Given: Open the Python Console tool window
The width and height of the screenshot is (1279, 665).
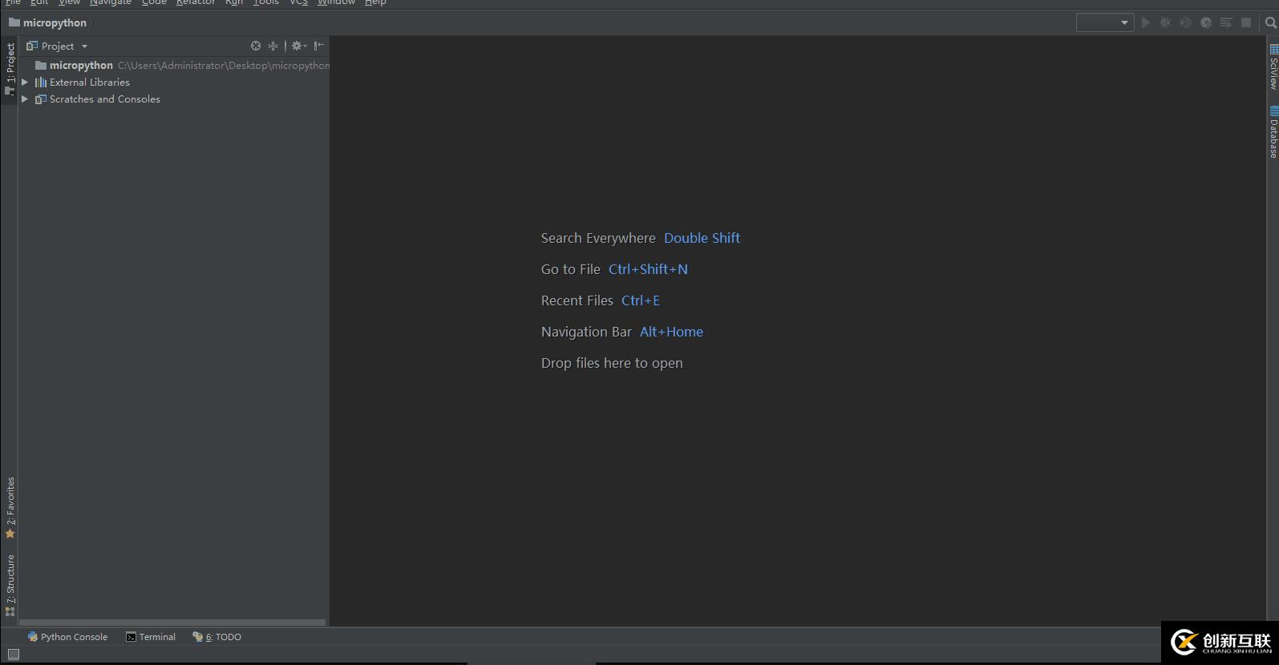Looking at the screenshot, I should (x=67, y=637).
